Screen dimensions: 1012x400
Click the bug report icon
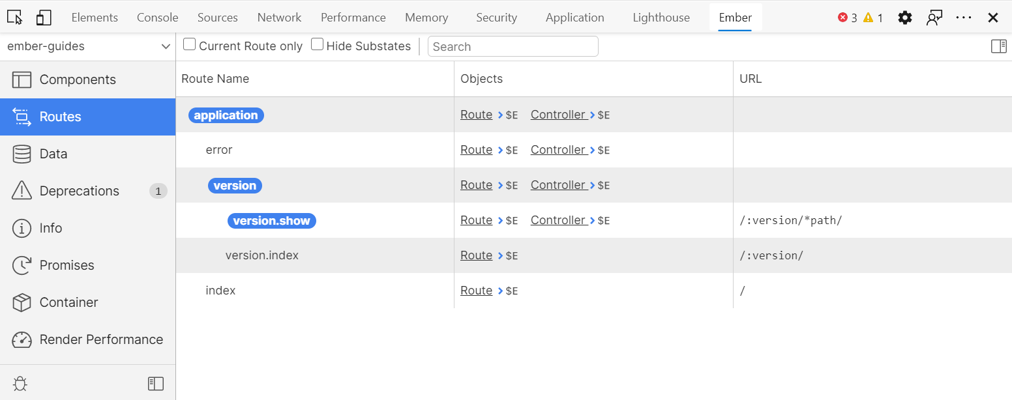coord(20,384)
